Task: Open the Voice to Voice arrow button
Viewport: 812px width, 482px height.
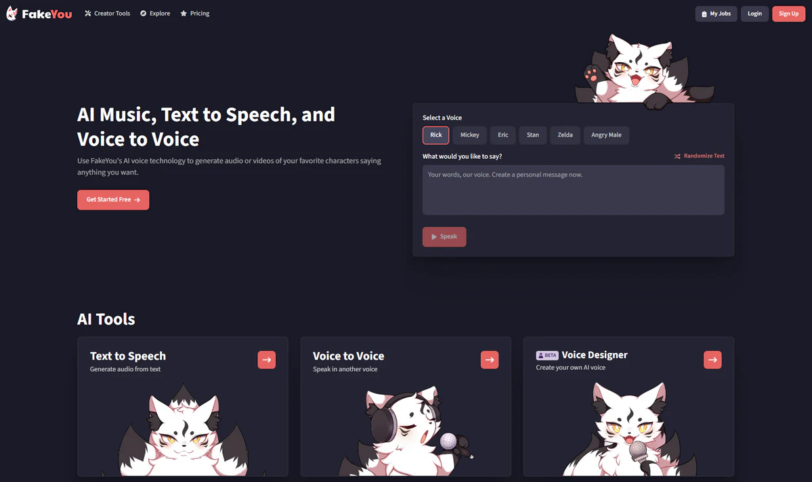Action: tap(490, 360)
